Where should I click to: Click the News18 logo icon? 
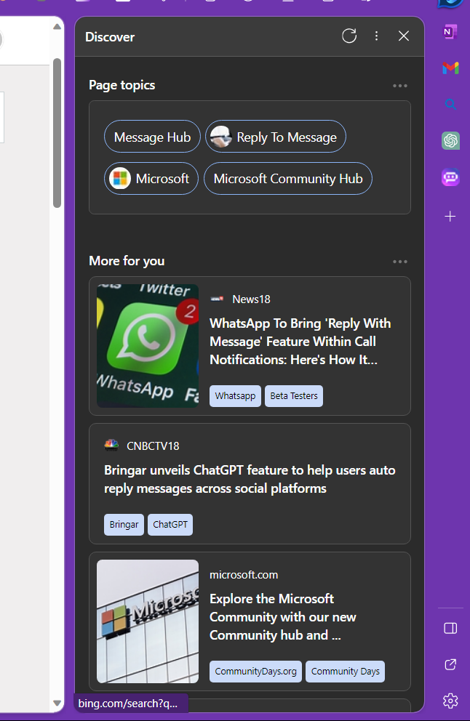(x=217, y=299)
